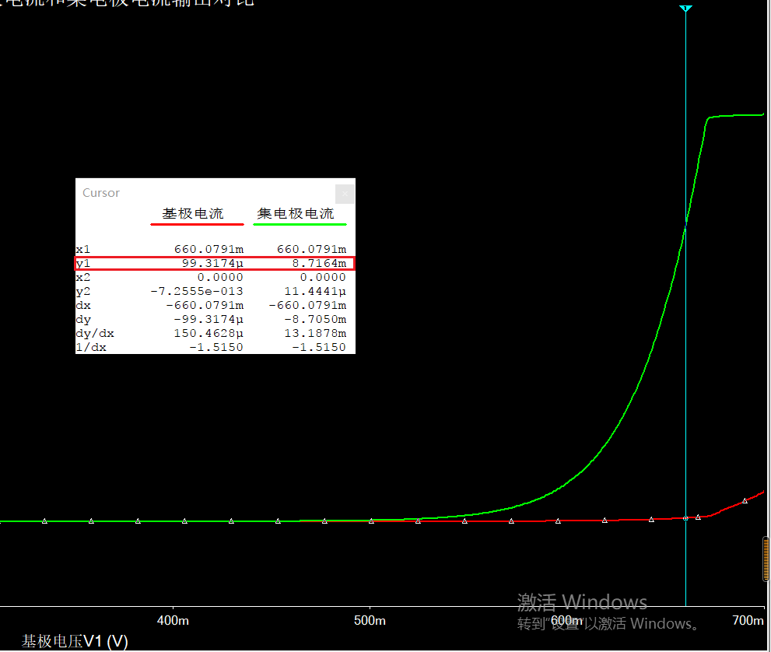Click the green trace legend line
Viewport: 771px width, 652px height.
click(300, 224)
